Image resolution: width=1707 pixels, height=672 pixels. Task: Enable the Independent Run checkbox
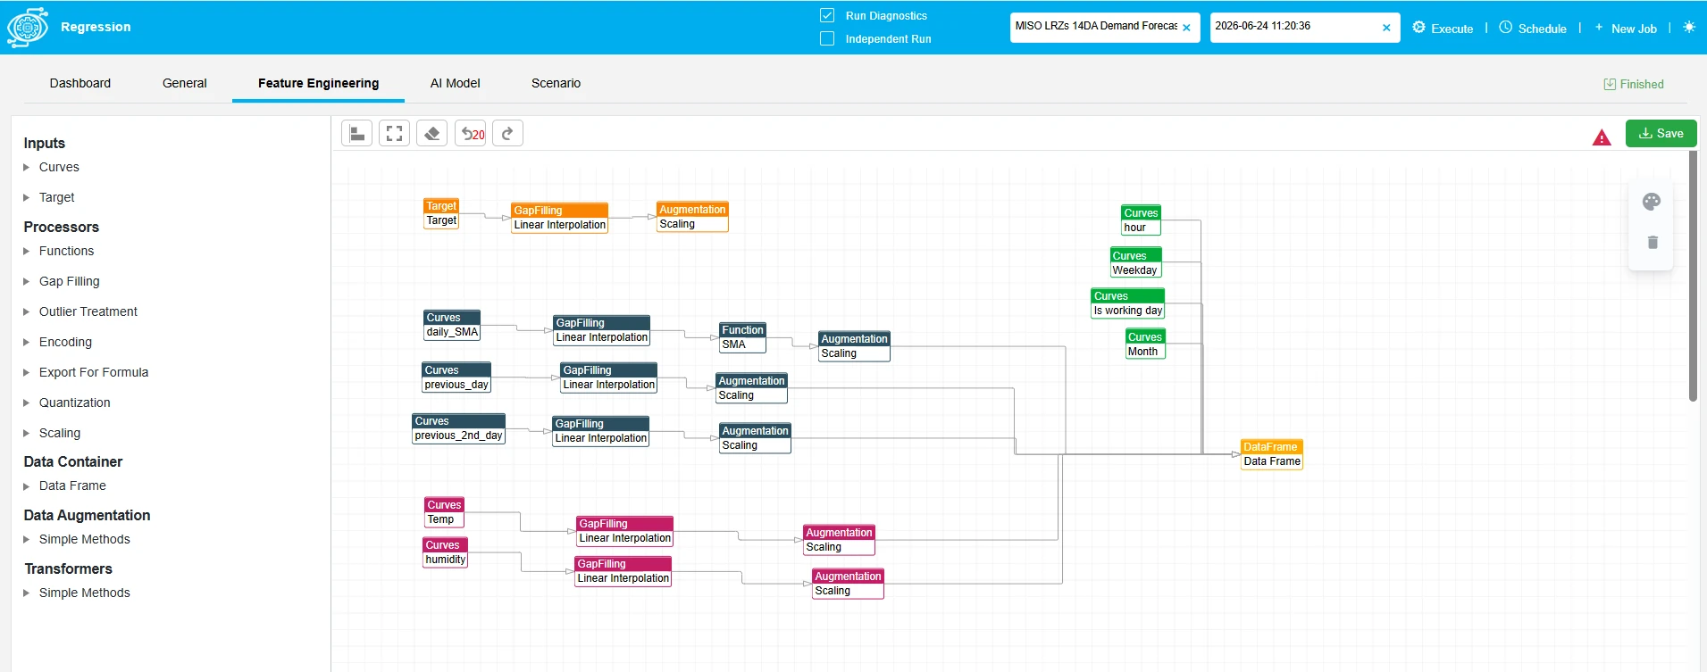click(x=827, y=38)
